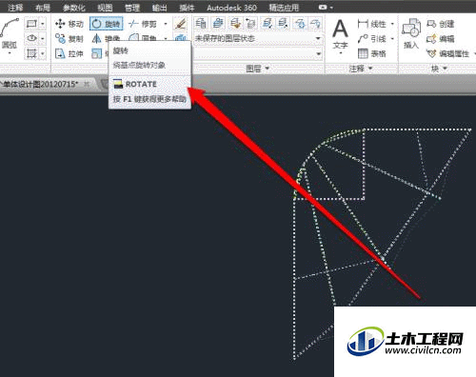
Task: Click the Match Layer icon
Action: (x=234, y=24)
